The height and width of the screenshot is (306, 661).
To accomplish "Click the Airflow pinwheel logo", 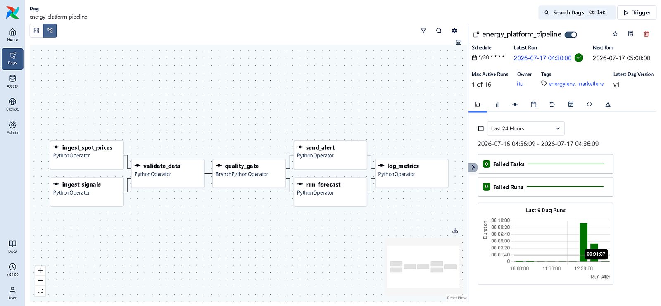I will [x=12, y=12].
